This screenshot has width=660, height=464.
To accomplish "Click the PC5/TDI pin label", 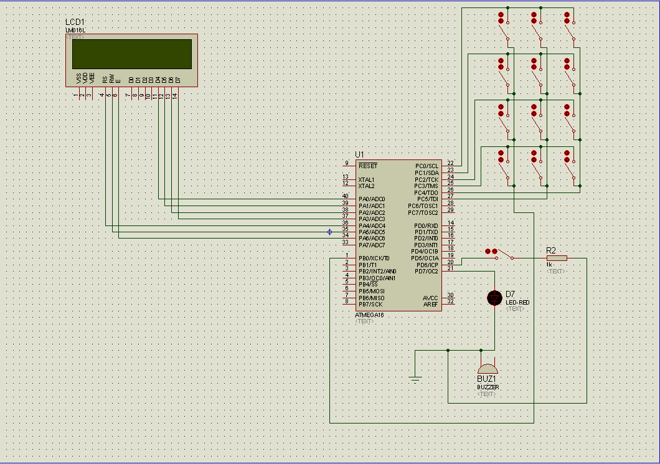I will point(428,199).
